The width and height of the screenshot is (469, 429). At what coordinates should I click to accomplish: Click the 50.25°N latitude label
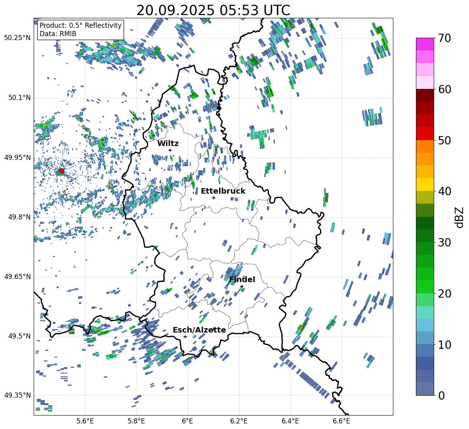[x=17, y=38]
